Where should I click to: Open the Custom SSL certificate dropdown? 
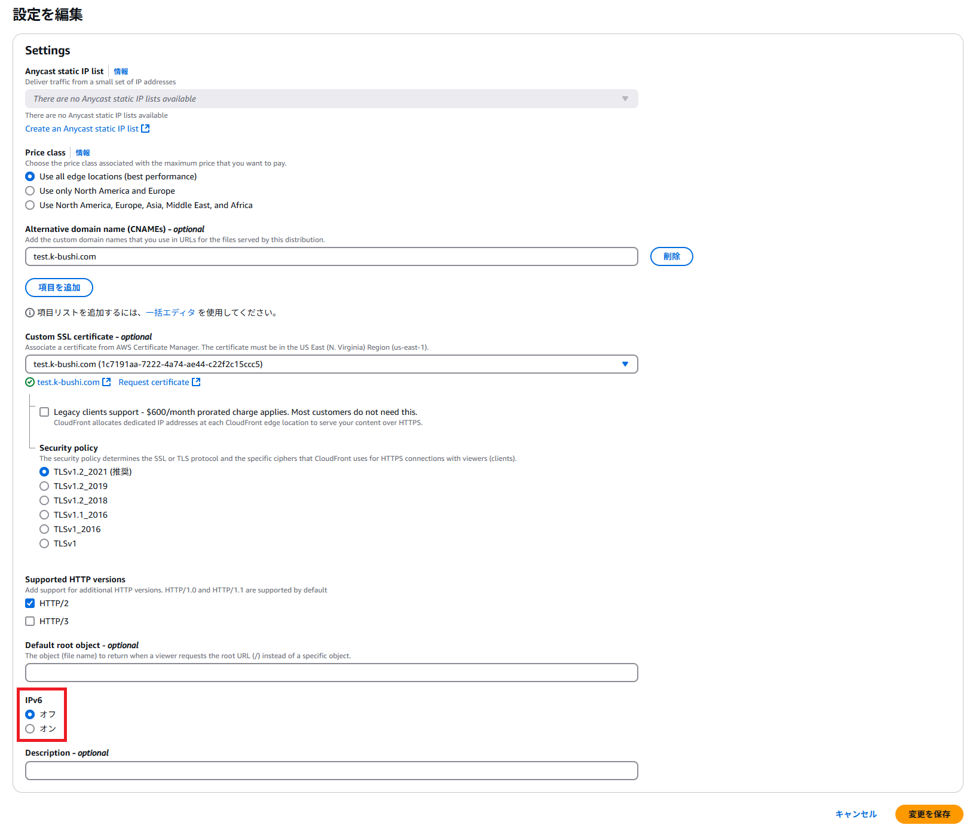pyautogui.click(x=332, y=364)
